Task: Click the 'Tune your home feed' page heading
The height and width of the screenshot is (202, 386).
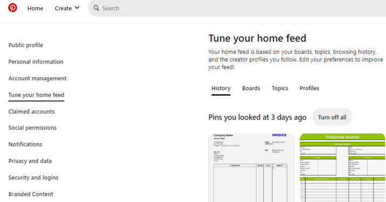Action: click(x=258, y=38)
